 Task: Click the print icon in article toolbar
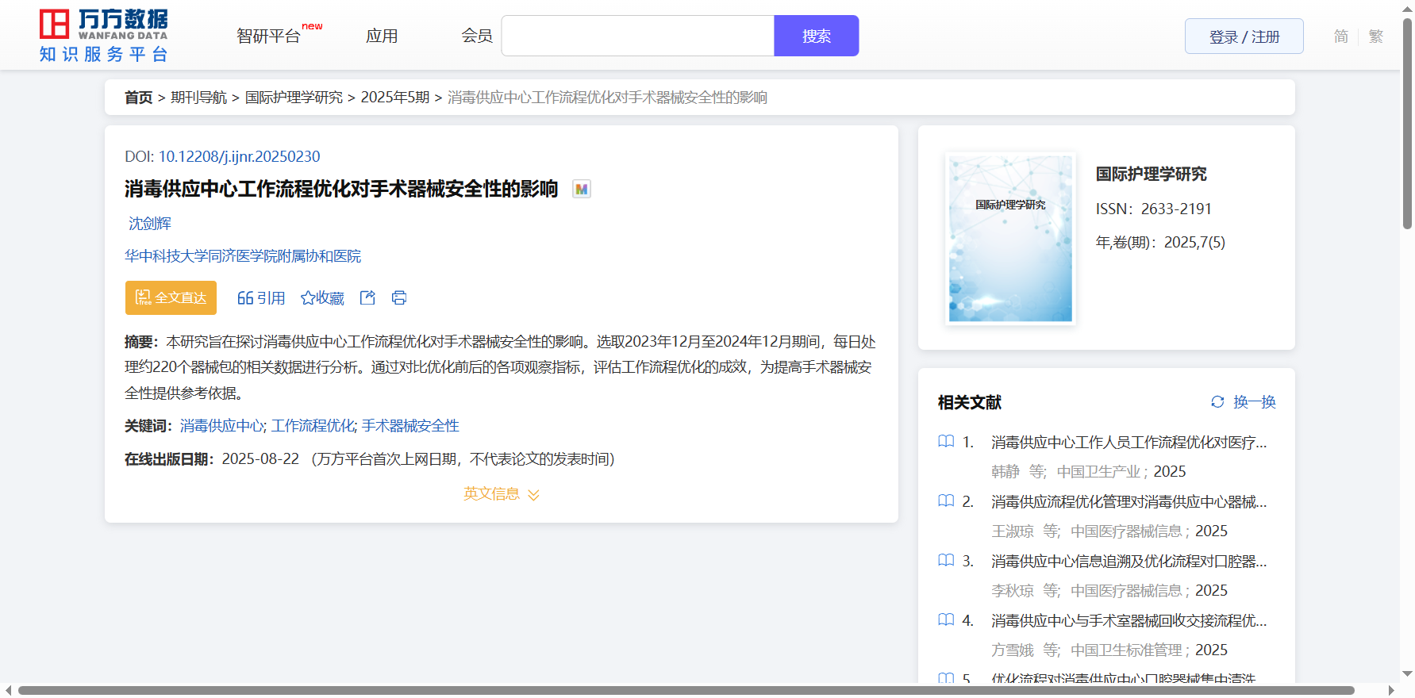coord(399,297)
